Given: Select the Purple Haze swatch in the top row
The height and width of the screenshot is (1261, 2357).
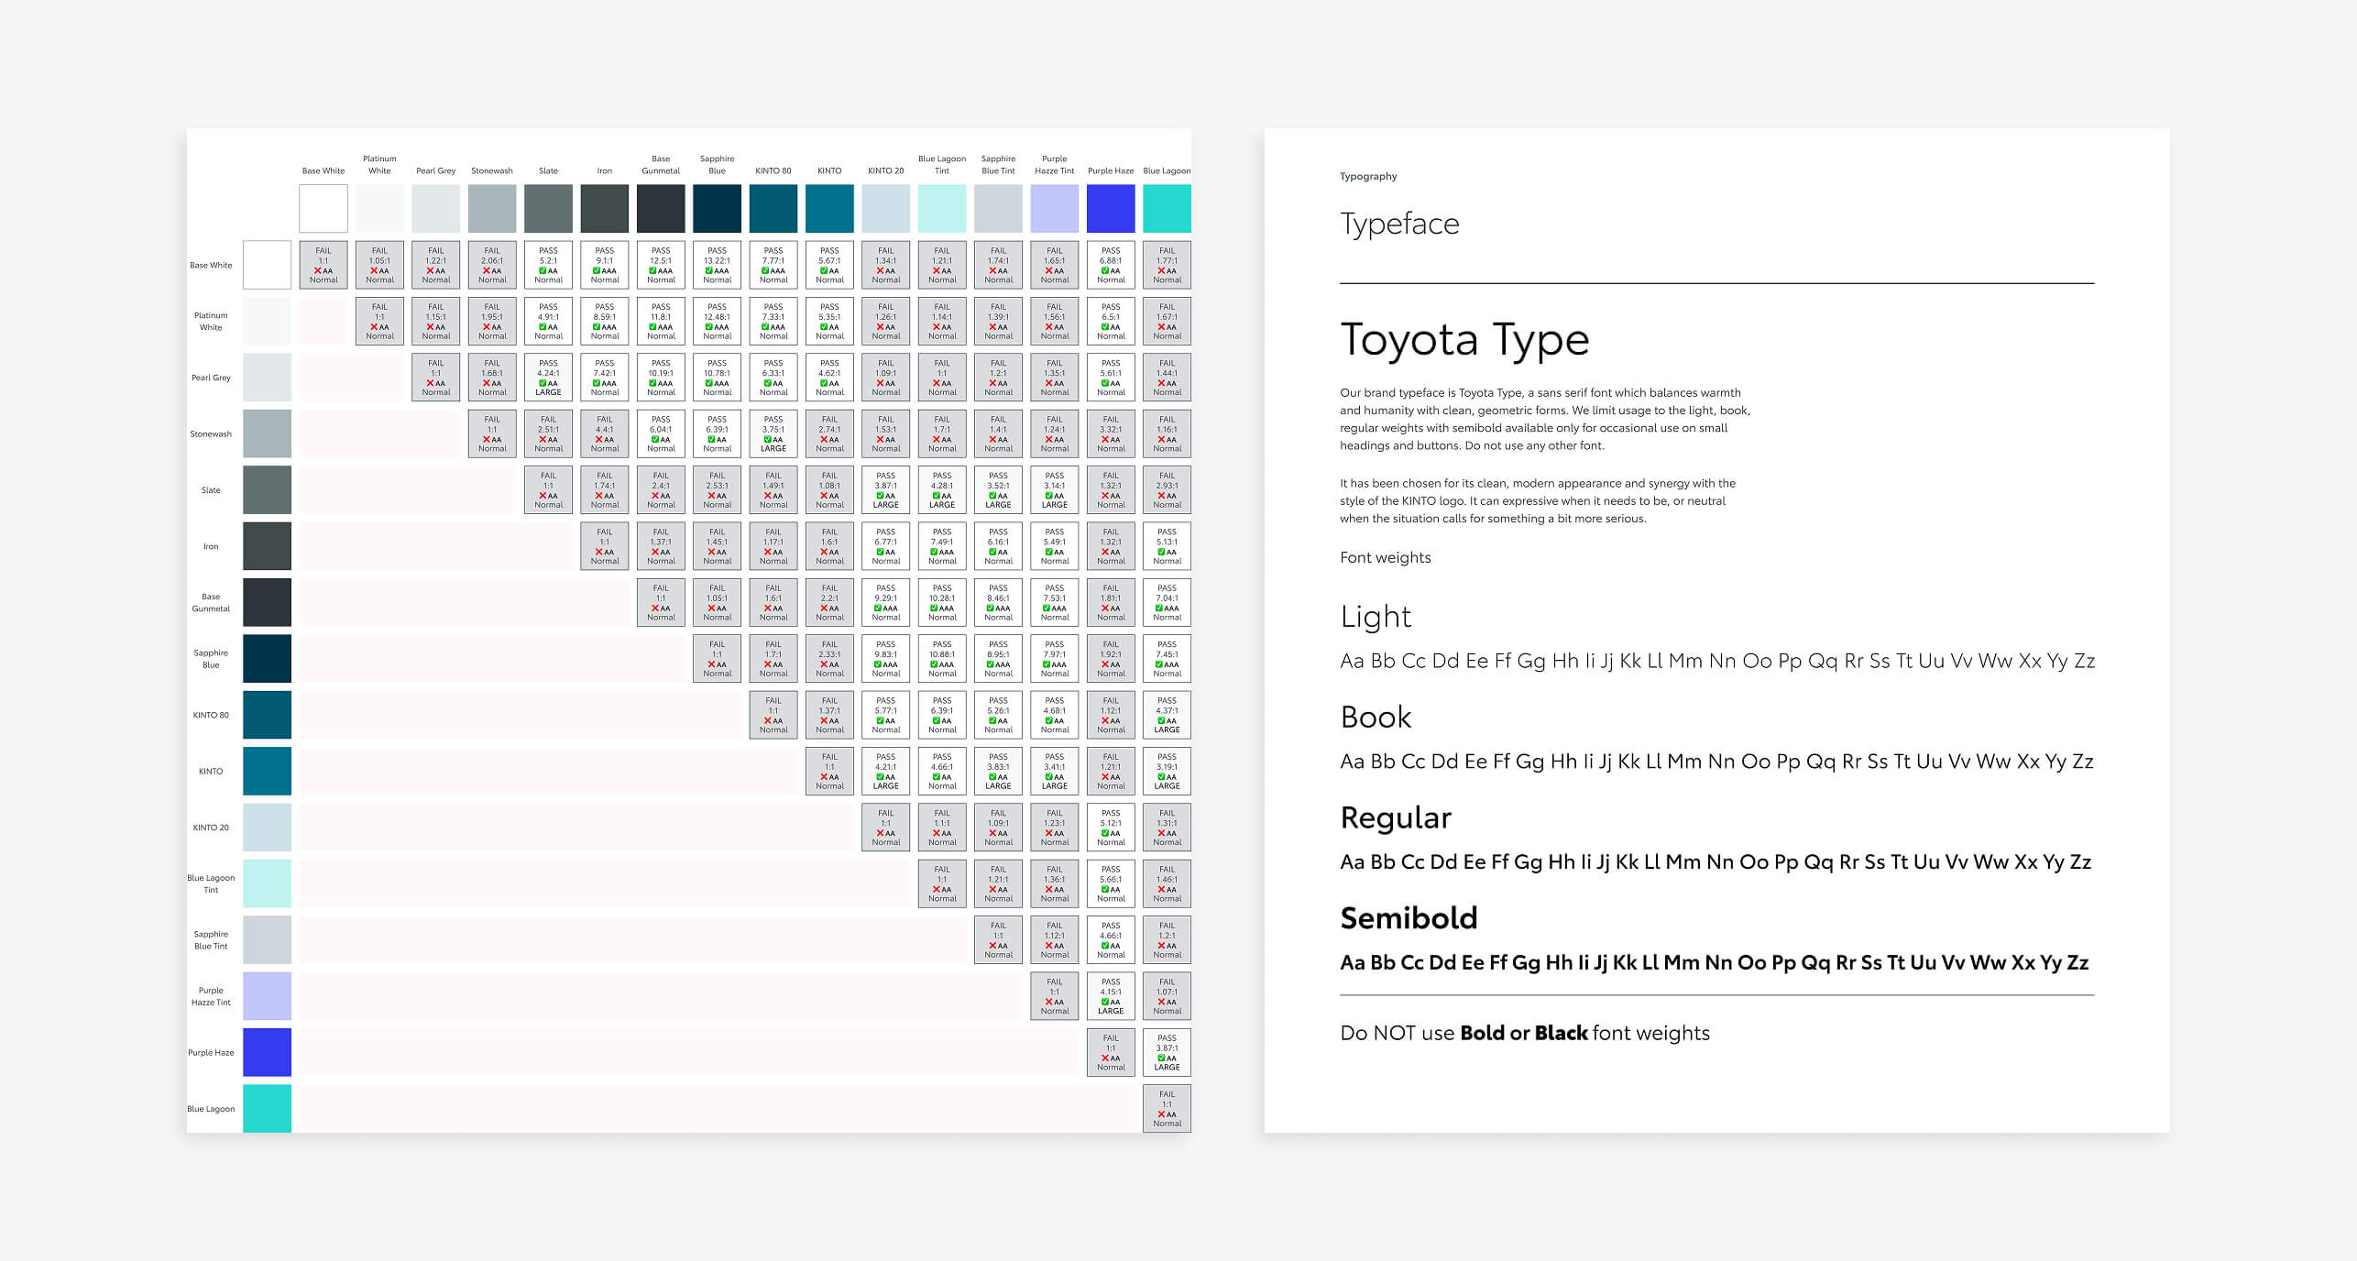Looking at the screenshot, I should click(x=1111, y=208).
